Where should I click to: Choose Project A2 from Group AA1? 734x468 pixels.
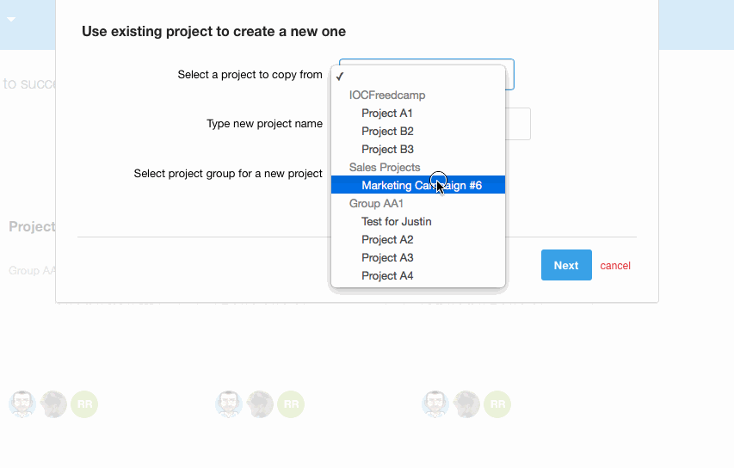pos(417,240)
